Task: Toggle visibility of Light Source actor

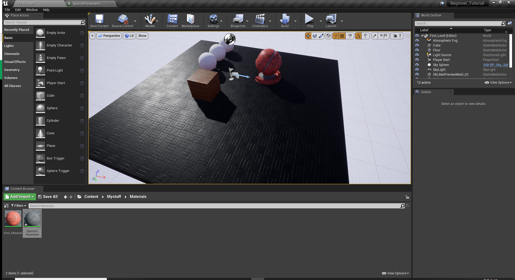Action: (417, 55)
